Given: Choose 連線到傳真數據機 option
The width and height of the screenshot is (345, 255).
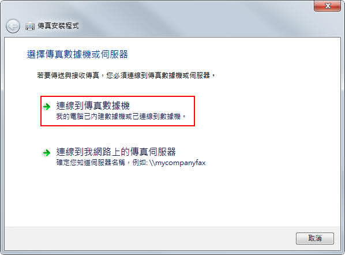Looking at the screenshot, I should coord(118,111).
